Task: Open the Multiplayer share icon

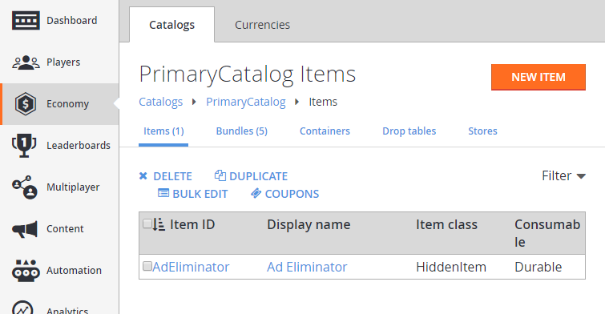Action: [x=25, y=187]
